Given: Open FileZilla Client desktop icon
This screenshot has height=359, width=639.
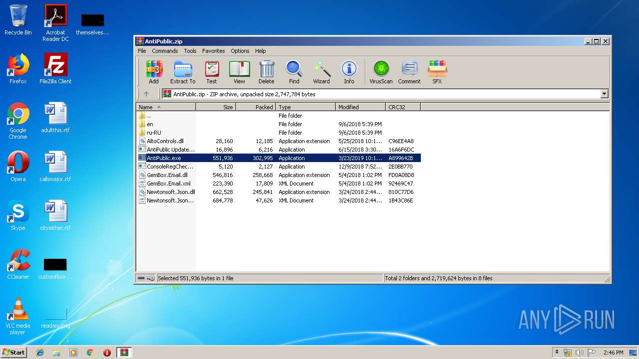Looking at the screenshot, I should [x=55, y=69].
